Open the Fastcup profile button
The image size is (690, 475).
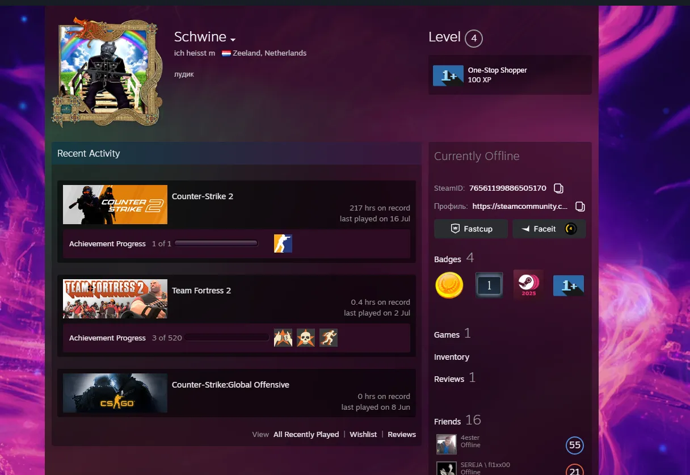471,229
